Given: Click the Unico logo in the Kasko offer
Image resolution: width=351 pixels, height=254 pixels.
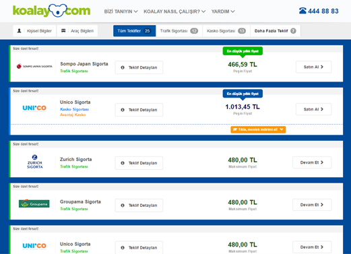Looking at the screenshot, I should [x=34, y=108].
